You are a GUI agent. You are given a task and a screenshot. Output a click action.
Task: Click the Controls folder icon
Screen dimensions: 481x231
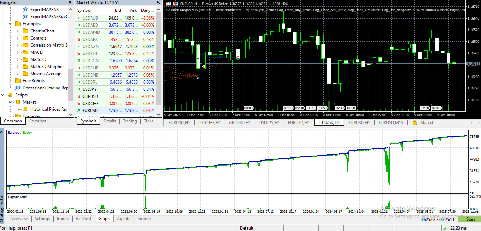click(x=25, y=38)
